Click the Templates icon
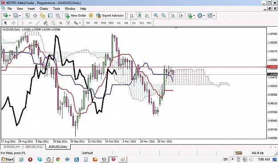The width and height of the screenshot is (278, 163). point(210,16)
